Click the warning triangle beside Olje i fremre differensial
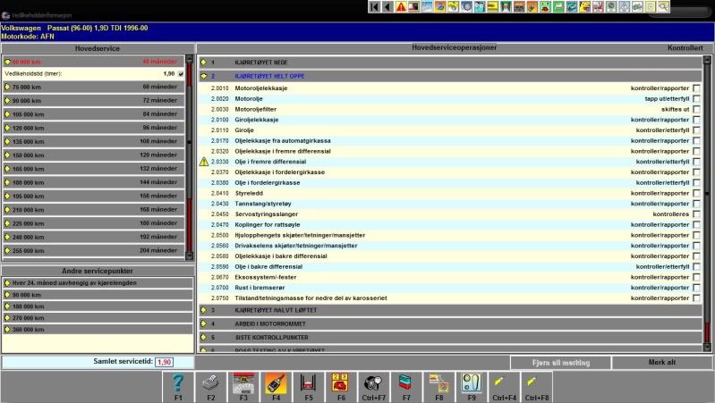The width and height of the screenshot is (715, 403). (203, 162)
